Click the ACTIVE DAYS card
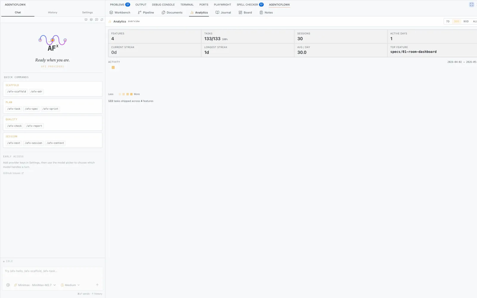 point(432,36)
